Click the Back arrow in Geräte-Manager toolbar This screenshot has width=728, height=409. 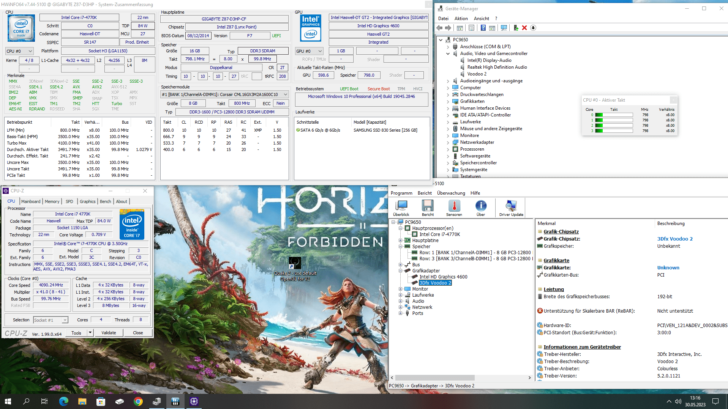439,28
